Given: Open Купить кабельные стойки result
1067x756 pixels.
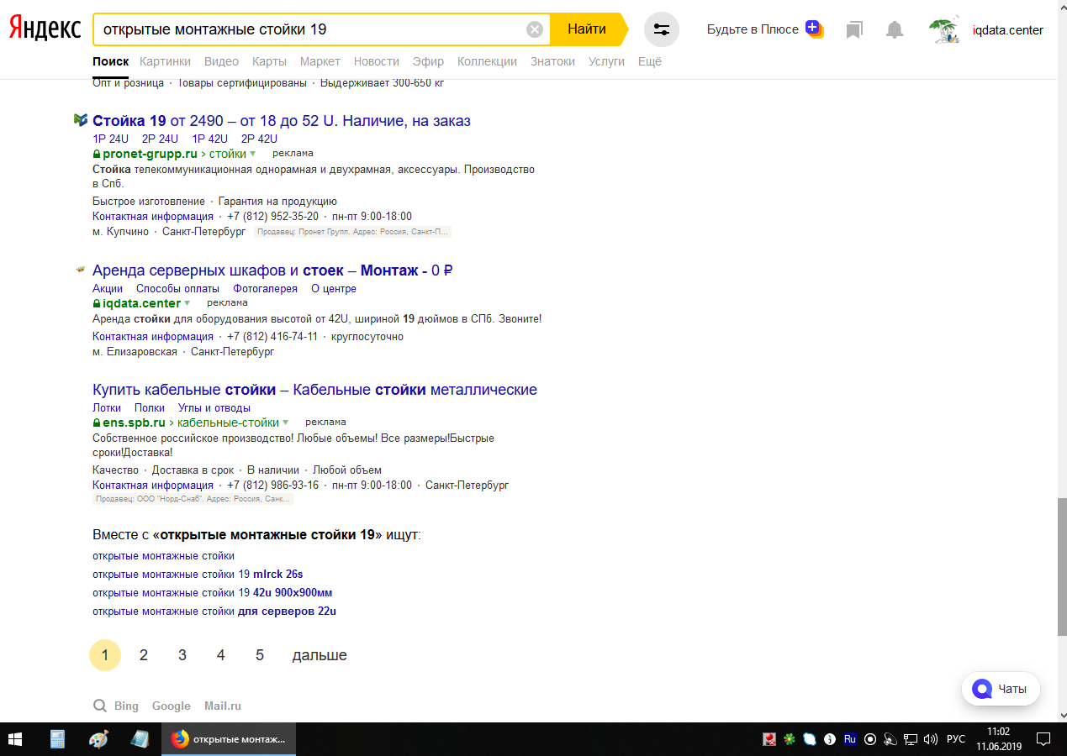Looking at the screenshot, I should pos(314,390).
